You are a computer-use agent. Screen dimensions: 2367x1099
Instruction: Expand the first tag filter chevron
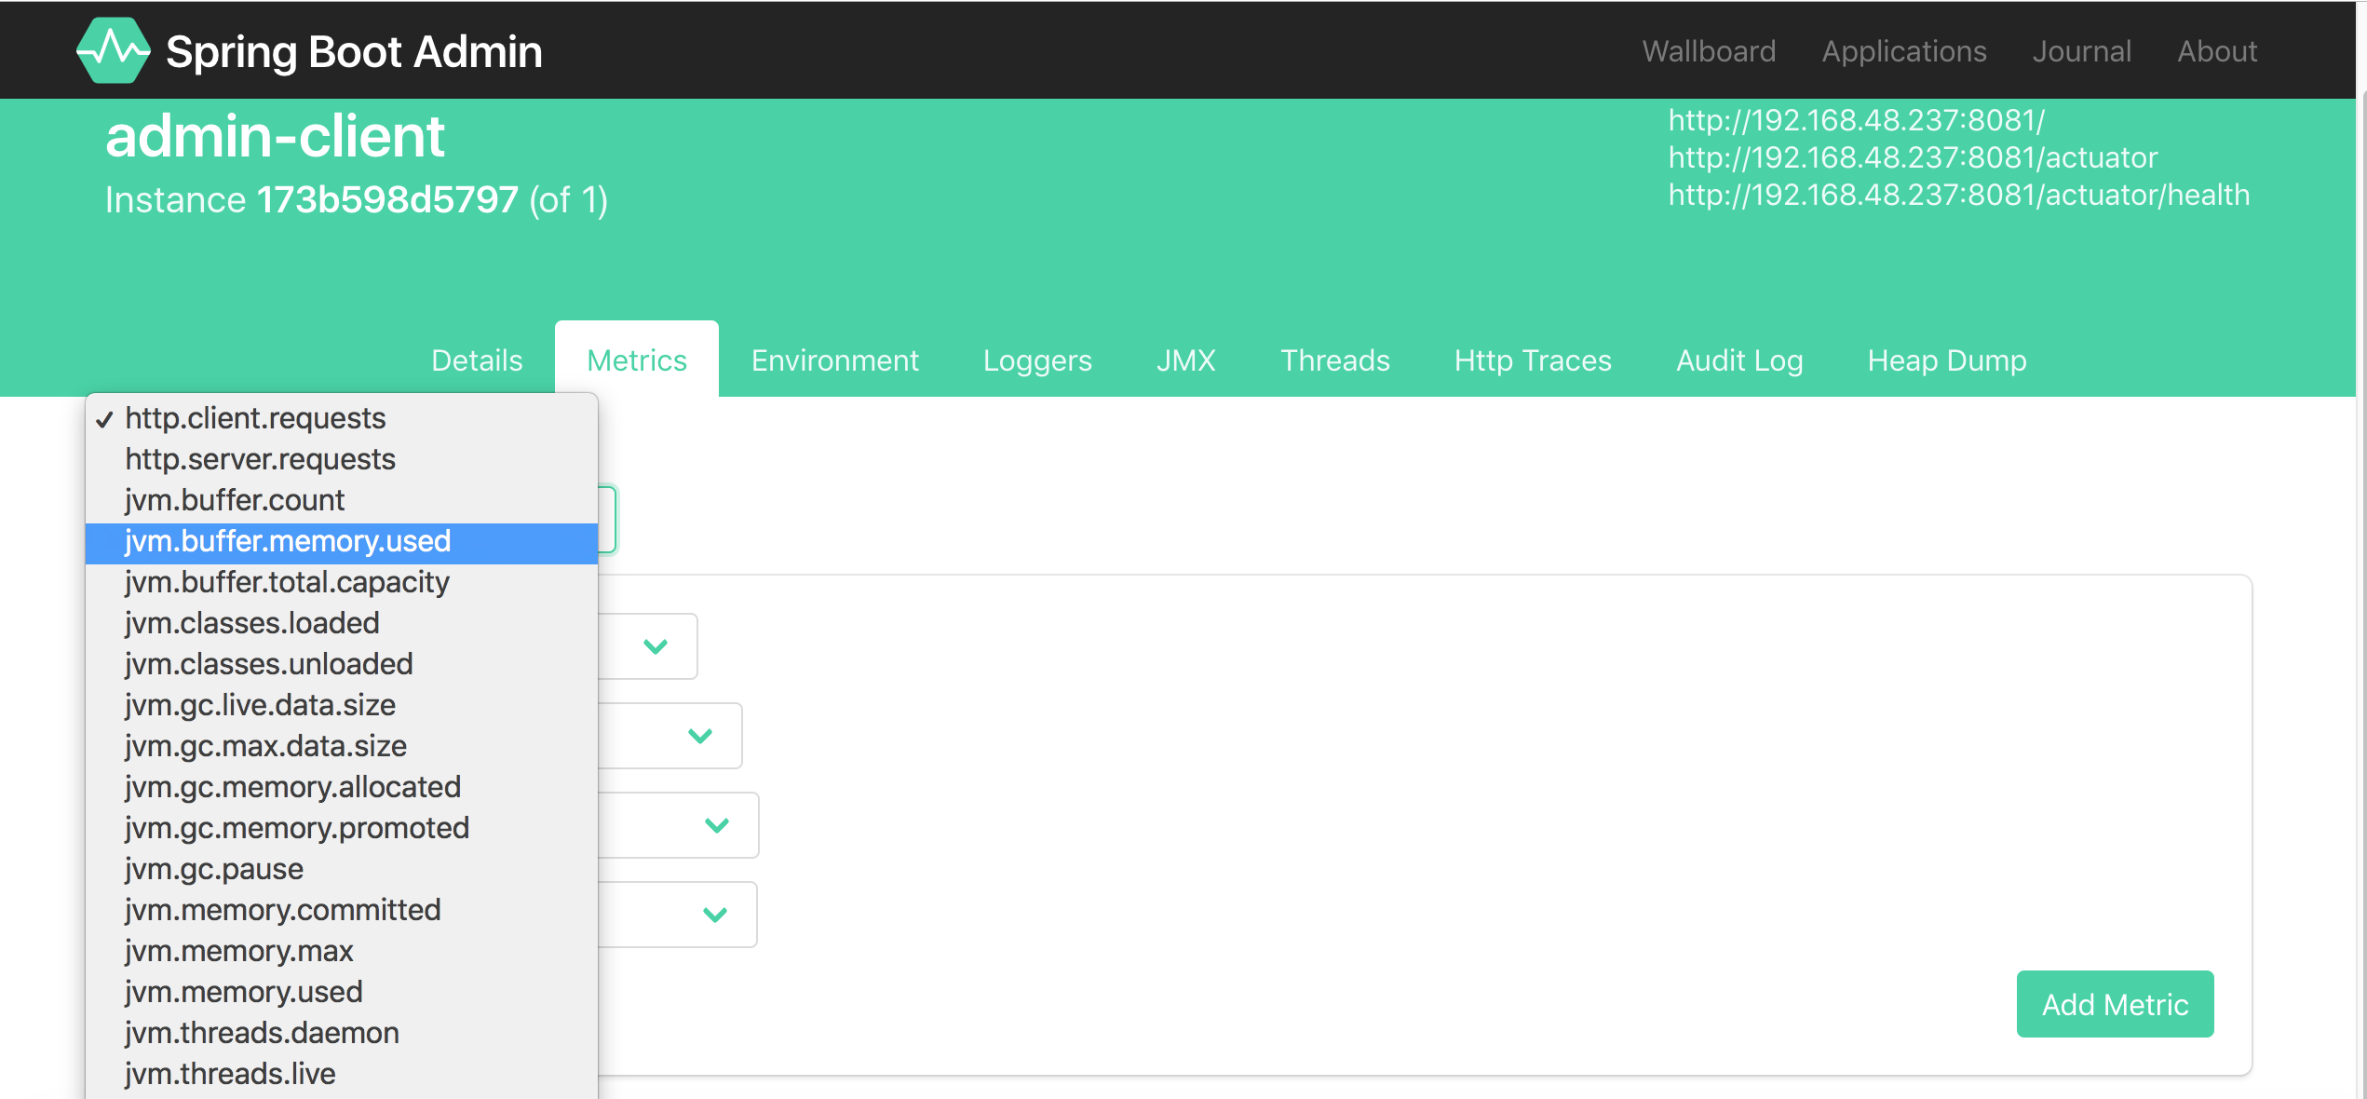coord(656,646)
